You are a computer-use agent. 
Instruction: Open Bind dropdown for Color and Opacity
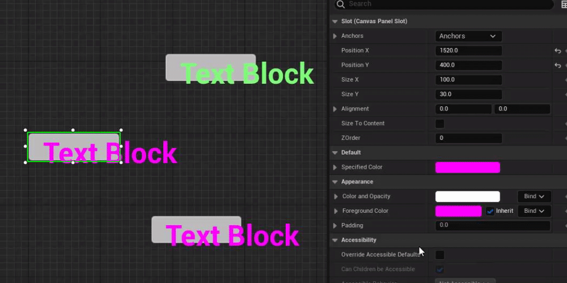[x=534, y=197]
